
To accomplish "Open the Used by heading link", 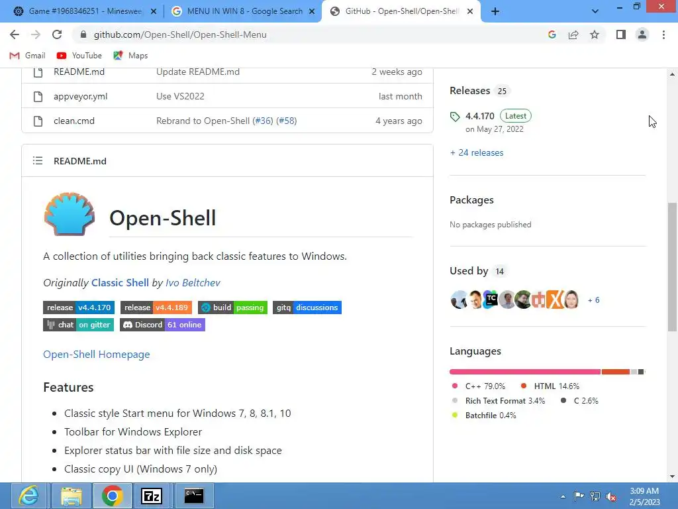I will (469, 271).
